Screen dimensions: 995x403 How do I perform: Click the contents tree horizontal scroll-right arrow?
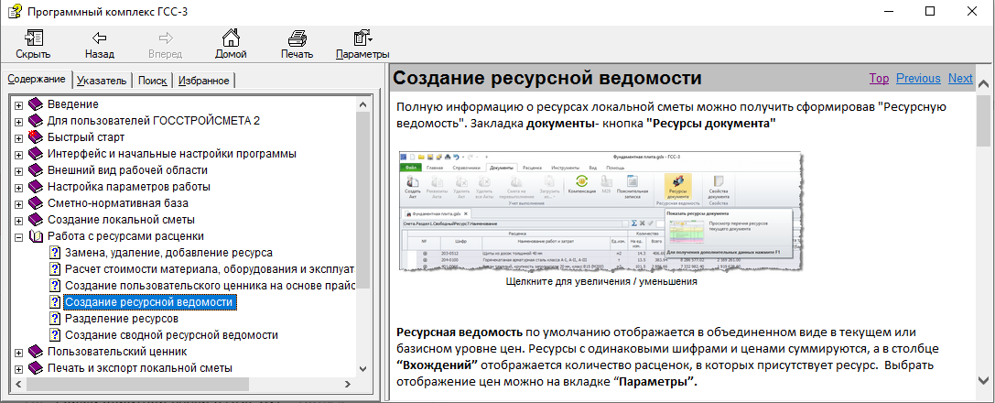coord(349,384)
